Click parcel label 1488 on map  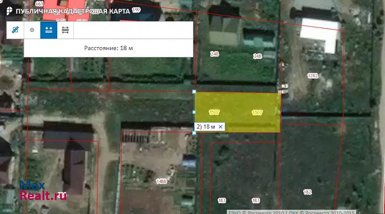coord(162,181)
